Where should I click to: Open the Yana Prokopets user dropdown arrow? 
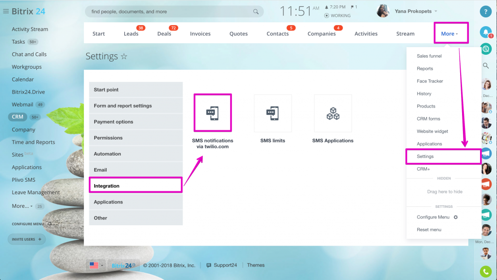pyautogui.click(x=436, y=11)
